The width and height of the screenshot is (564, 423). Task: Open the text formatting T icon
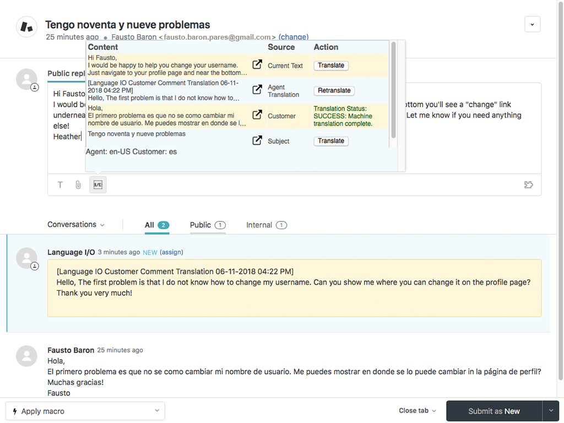61,185
